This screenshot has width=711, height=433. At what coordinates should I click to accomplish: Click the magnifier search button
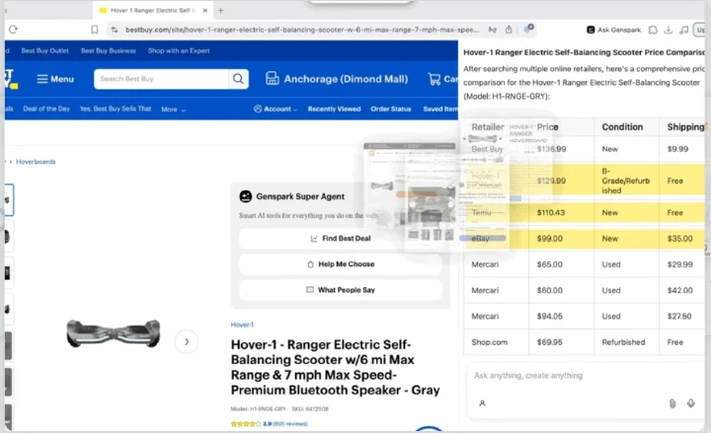[238, 79]
